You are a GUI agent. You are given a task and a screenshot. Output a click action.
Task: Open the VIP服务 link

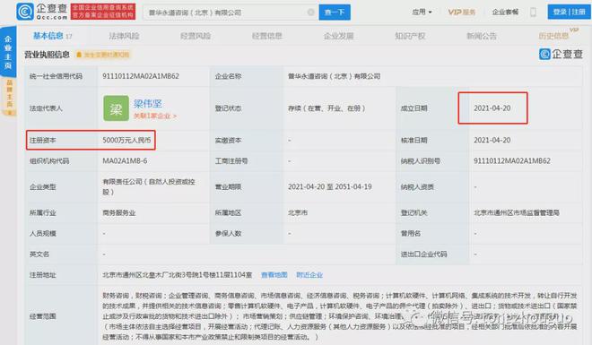[x=461, y=12]
